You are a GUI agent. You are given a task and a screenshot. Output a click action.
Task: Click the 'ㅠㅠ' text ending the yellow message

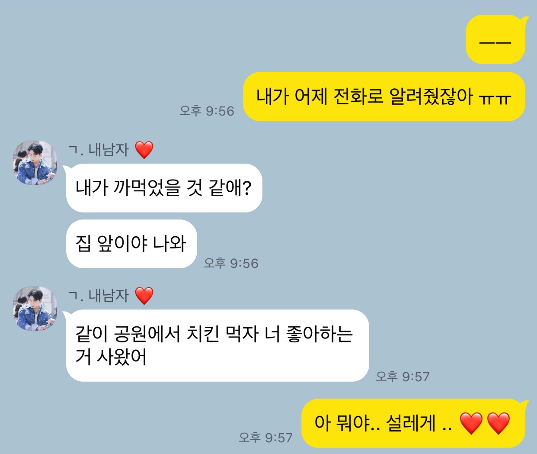[495, 98]
